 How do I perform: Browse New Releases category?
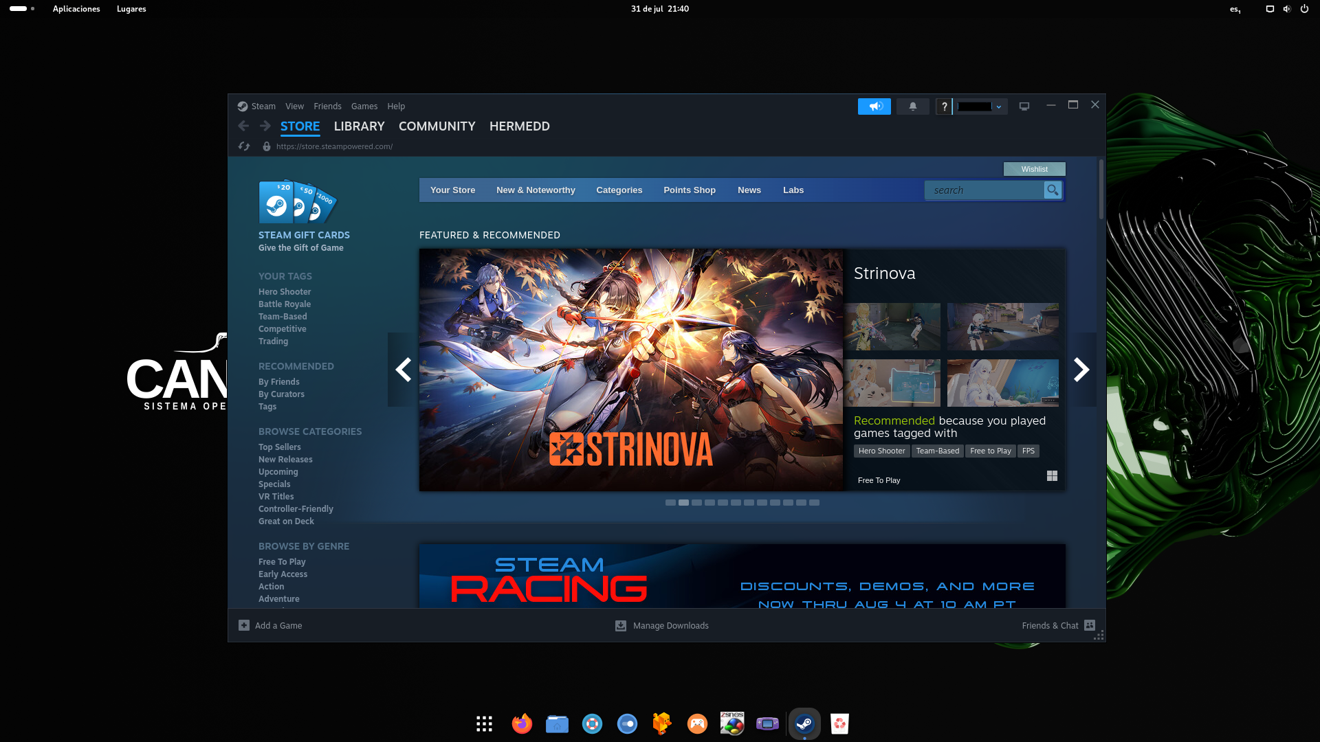(285, 460)
